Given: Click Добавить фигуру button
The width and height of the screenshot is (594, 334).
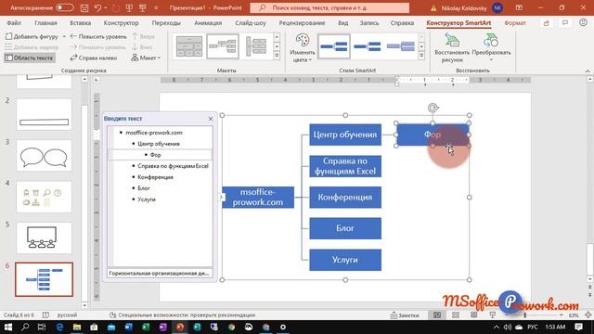Looking at the screenshot, I should click(32, 37).
